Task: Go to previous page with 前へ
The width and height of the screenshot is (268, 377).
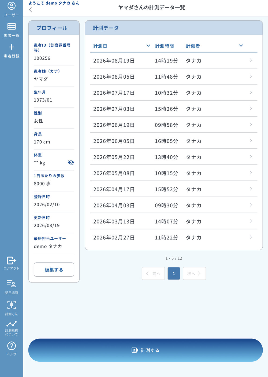Action: 153,273
